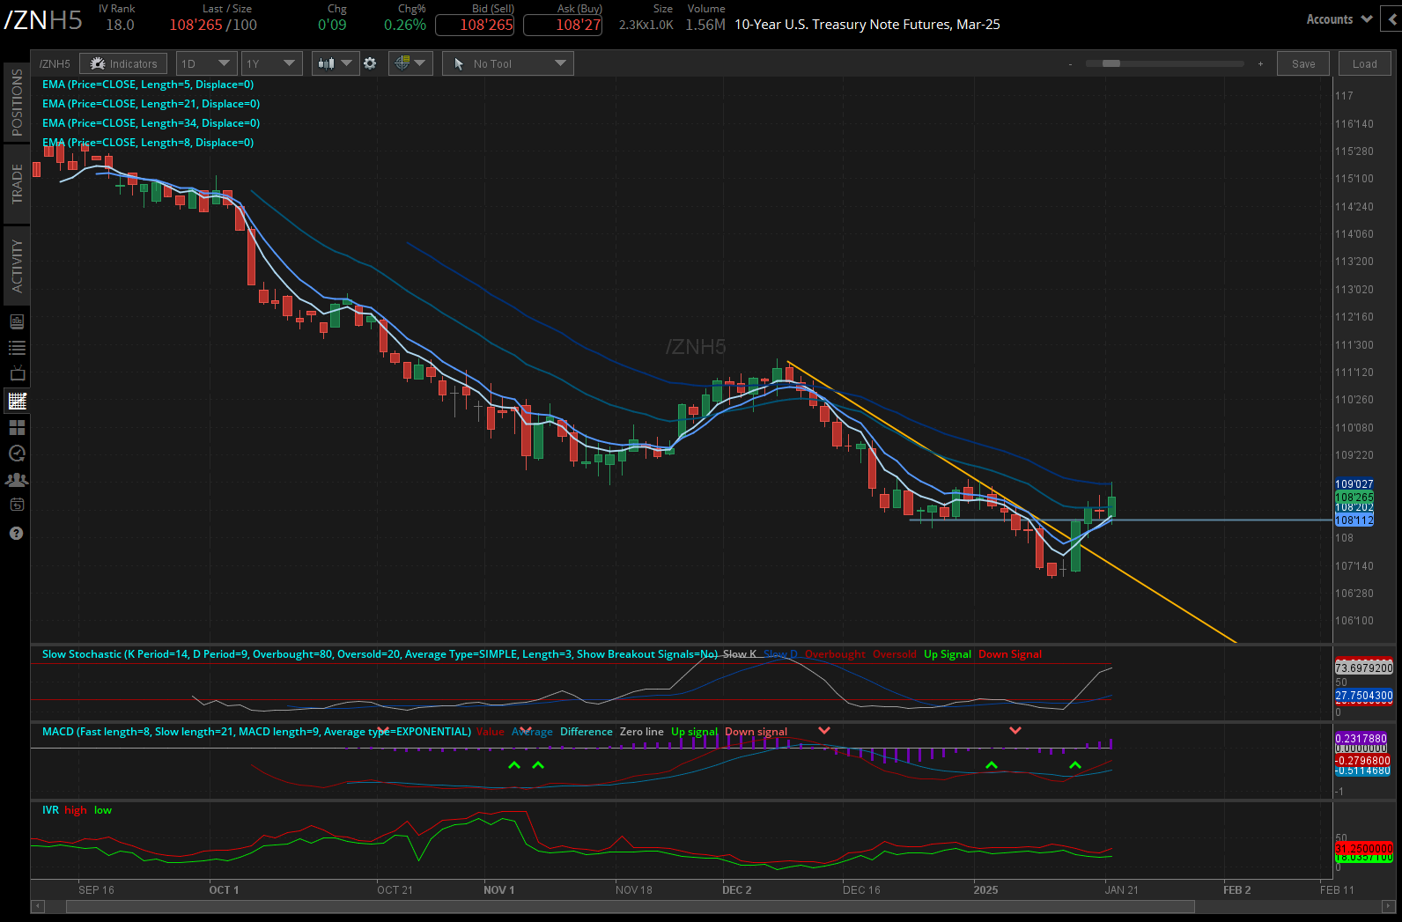1402x922 pixels.
Task: Open the watchlist lines icon in the sidebar
Action: (x=17, y=348)
